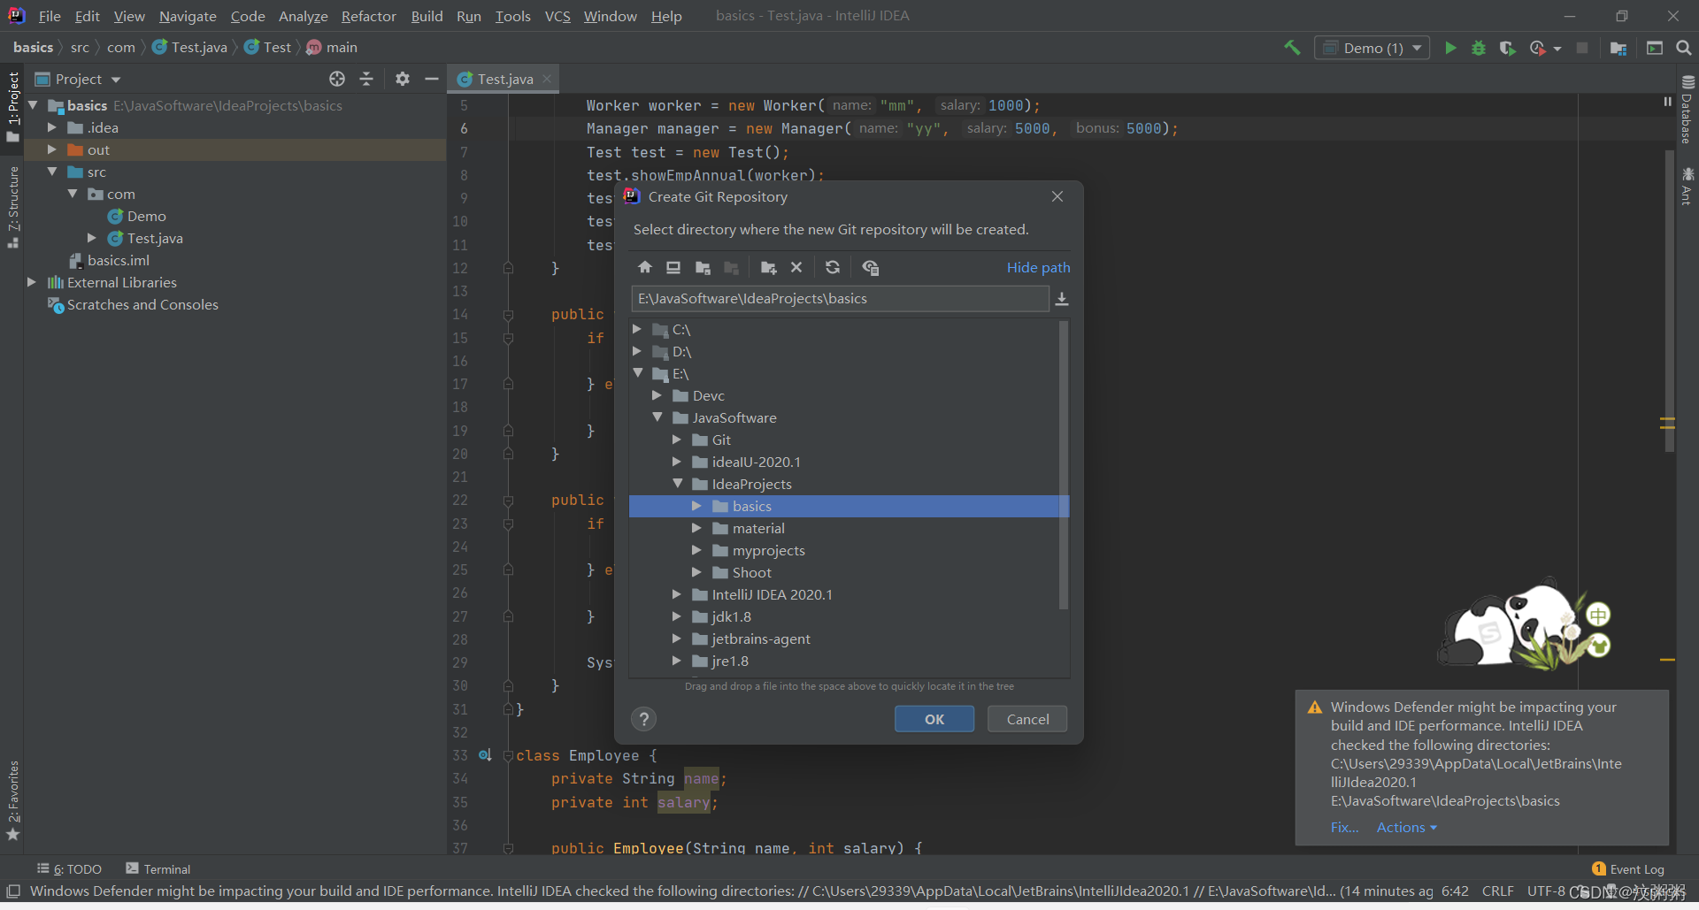
Task: Open the Favorites tool window
Action: pyautogui.click(x=13, y=800)
